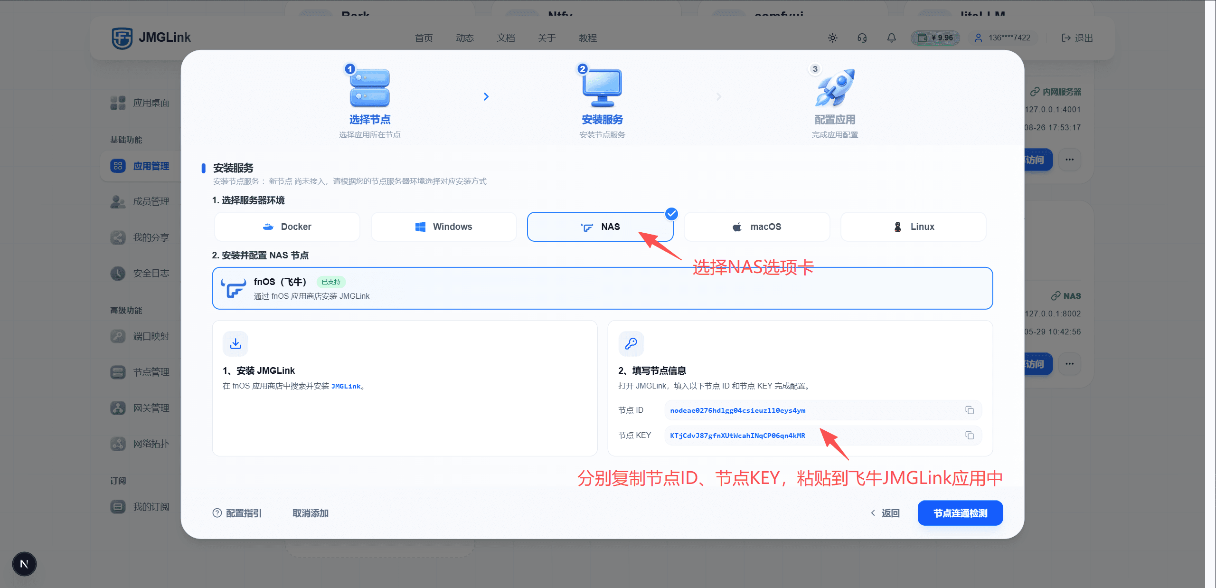The width and height of the screenshot is (1216, 588).
Task: Go to step 3 配置应用
Action: (835, 101)
